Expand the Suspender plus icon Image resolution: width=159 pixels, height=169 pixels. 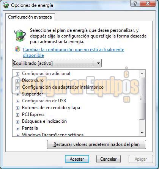point(17,94)
